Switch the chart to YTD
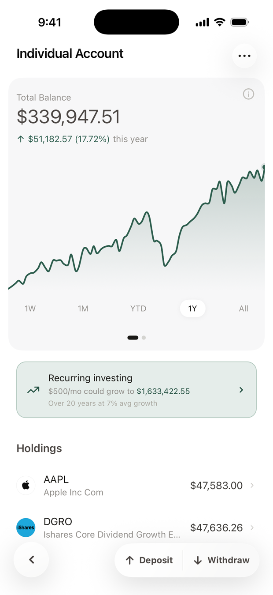 138,309
